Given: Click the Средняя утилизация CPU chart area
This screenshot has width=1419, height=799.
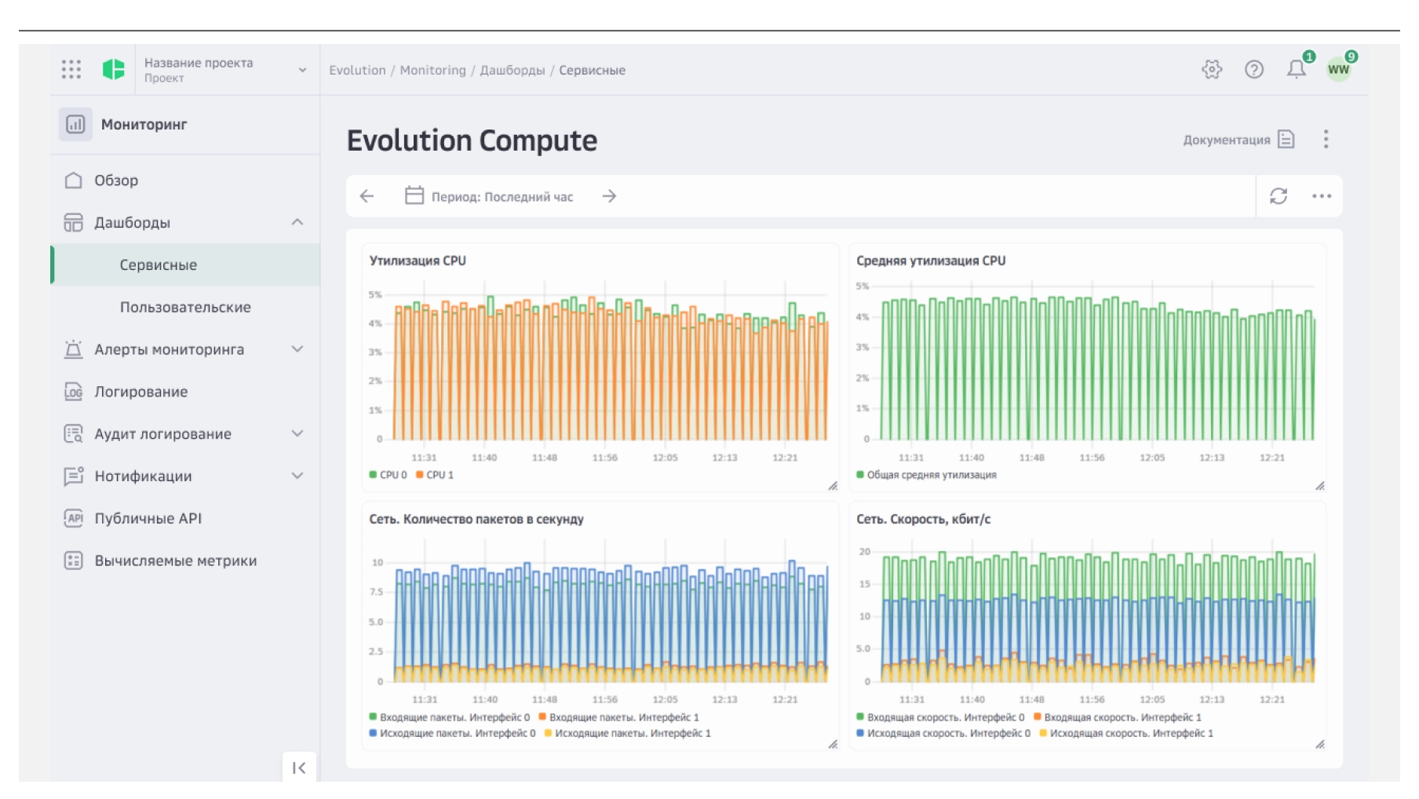Looking at the screenshot, I should [x=1088, y=367].
